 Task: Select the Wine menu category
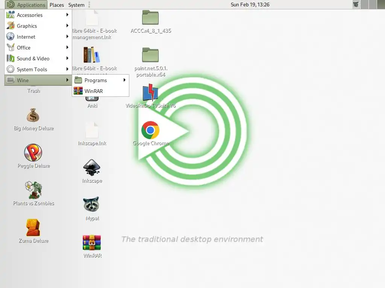click(38, 80)
